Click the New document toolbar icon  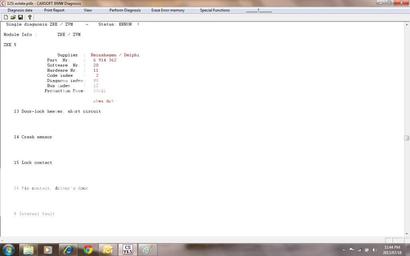6,17
